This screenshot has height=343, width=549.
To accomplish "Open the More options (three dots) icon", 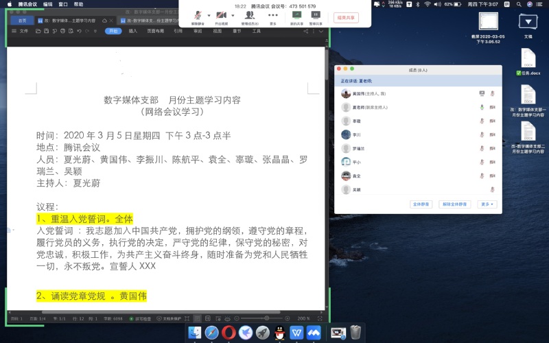I will coord(273,16).
